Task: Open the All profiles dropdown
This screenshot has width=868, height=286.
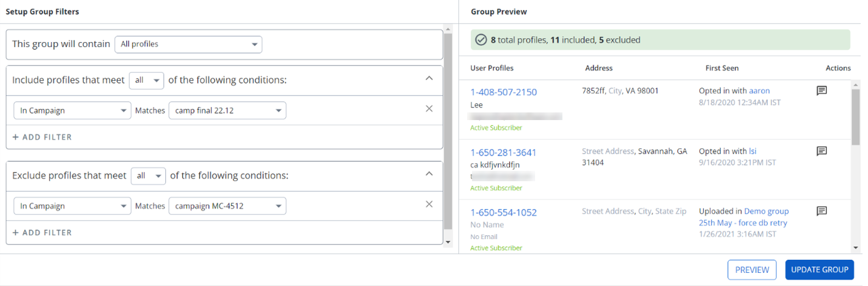Action: click(x=188, y=44)
